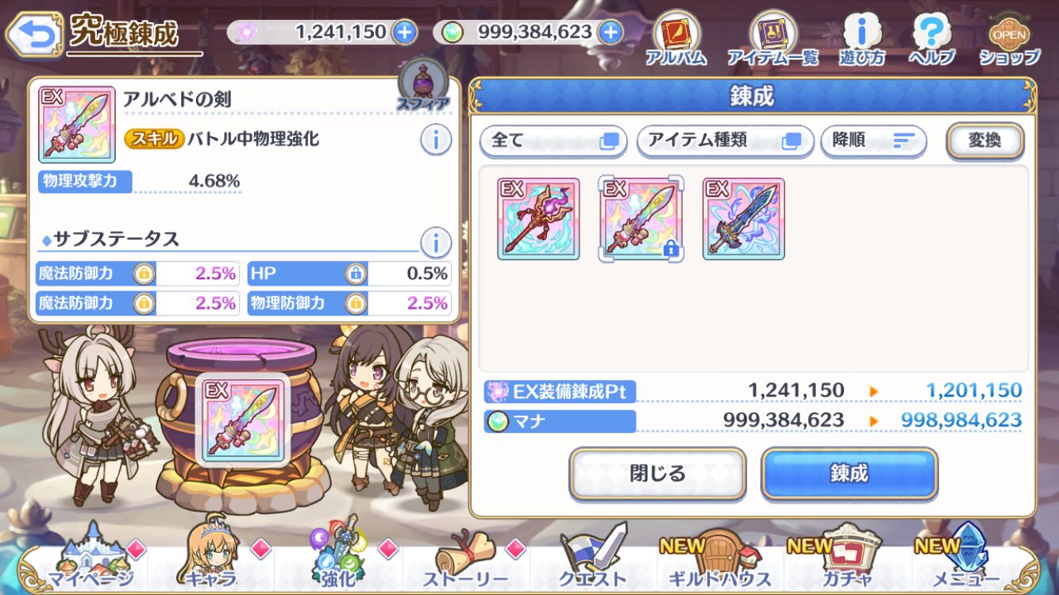Toggle lock on first 魔法防御力 substatus
Viewport: 1059px width, 595px height.
click(x=143, y=274)
